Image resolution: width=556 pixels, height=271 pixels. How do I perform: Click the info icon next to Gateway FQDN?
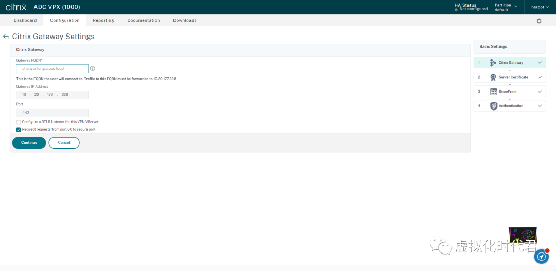[93, 68]
